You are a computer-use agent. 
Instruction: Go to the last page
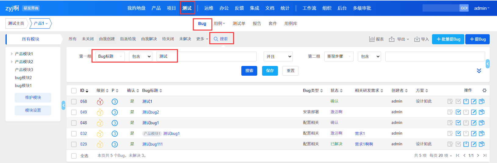pos(485,155)
